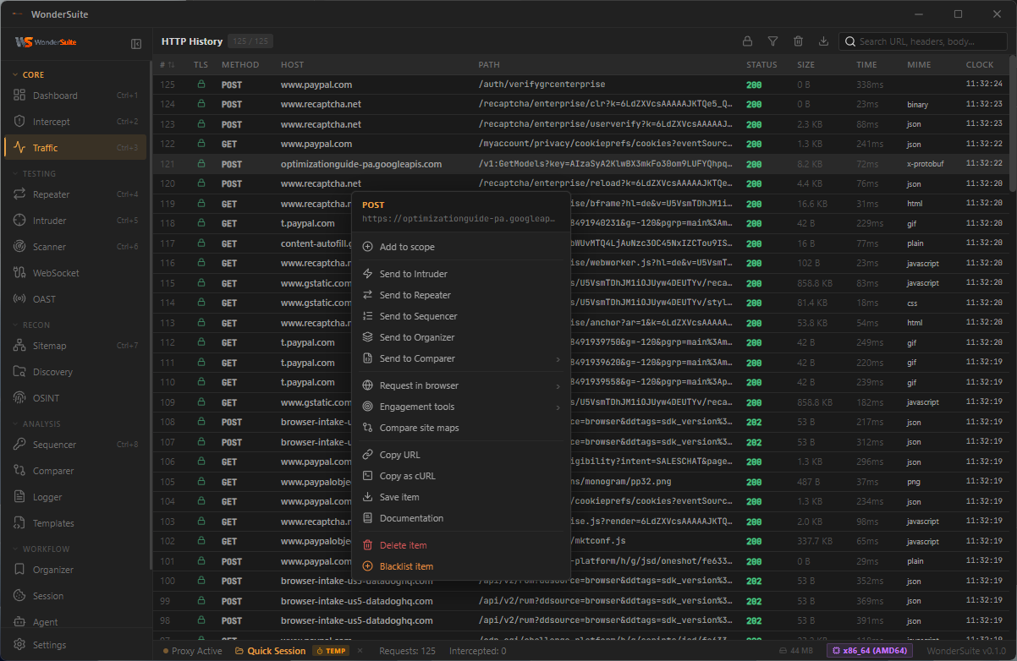Viewport: 1017px width, 661px height.
Task: Open the Organizer in sidebar
Action: pos(74,570)
